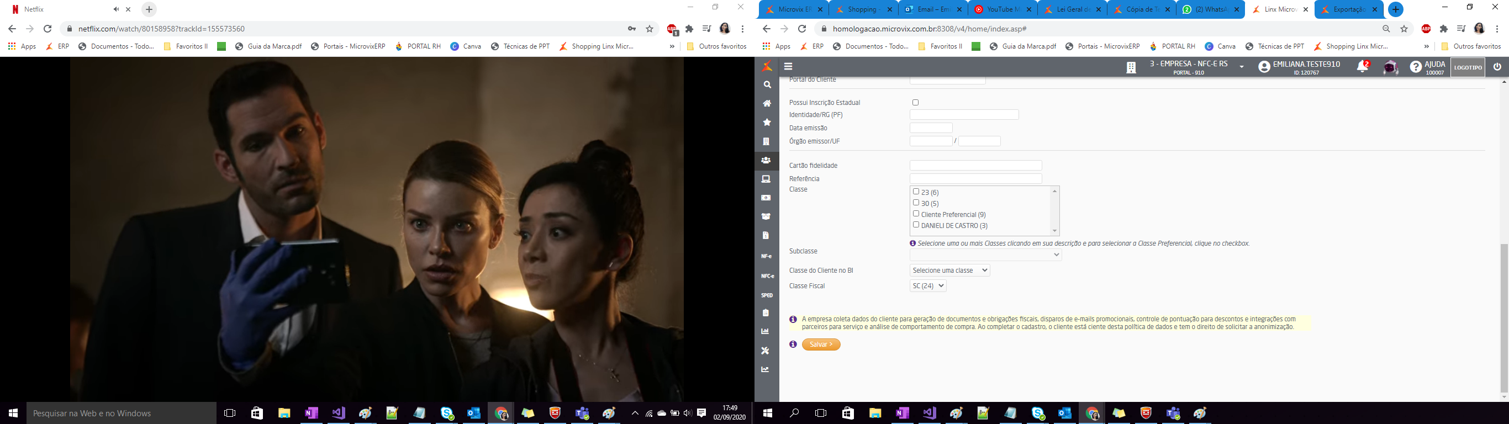Switch to the YouTube Music tab

click(1004, 9)
